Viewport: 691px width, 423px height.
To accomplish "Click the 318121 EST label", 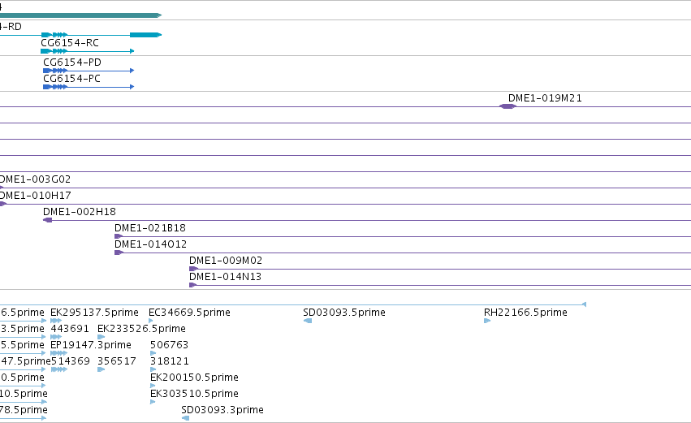I will click(x=170, y=361).
